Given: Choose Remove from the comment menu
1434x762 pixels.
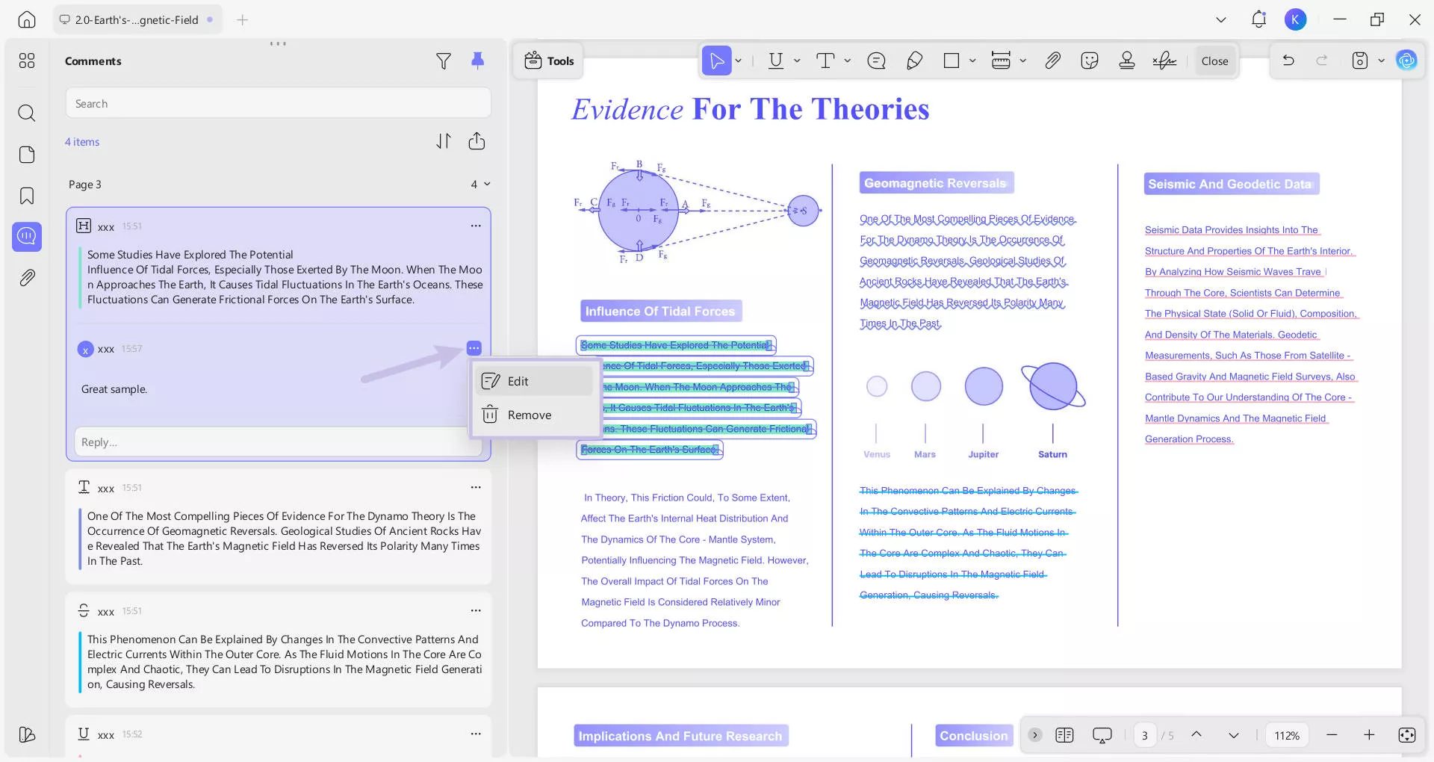Looking at the screenshot, I should click(x=534, y=415).
